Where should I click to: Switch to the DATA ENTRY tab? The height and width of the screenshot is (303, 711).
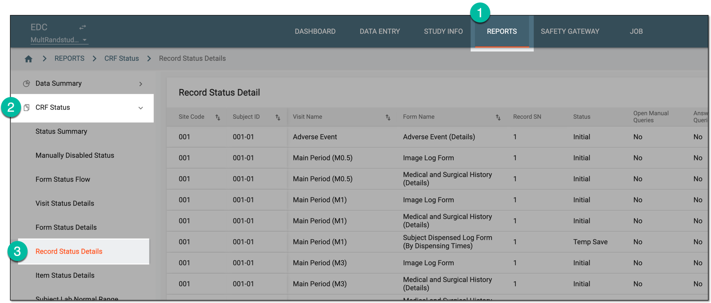pyautogui.click(x=380, y=31)
